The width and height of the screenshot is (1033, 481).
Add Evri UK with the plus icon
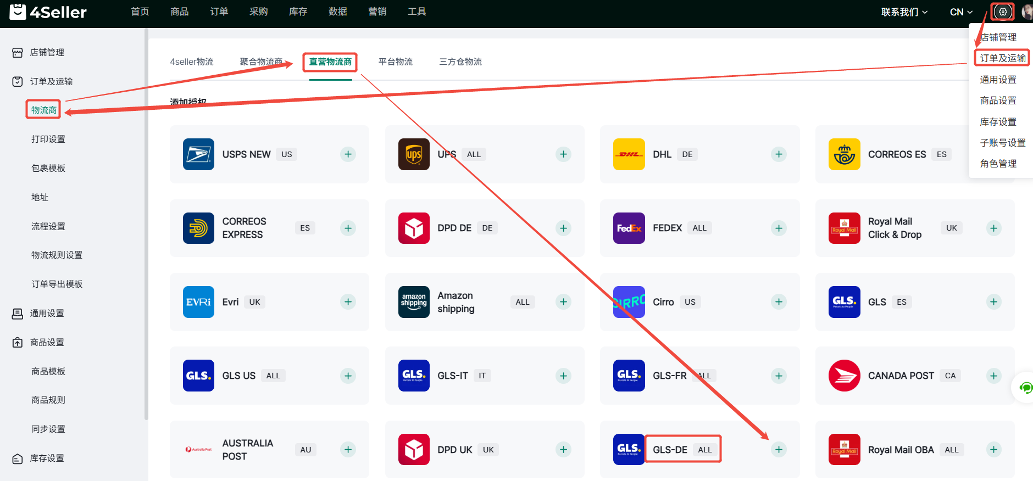(x=348, y=302)
